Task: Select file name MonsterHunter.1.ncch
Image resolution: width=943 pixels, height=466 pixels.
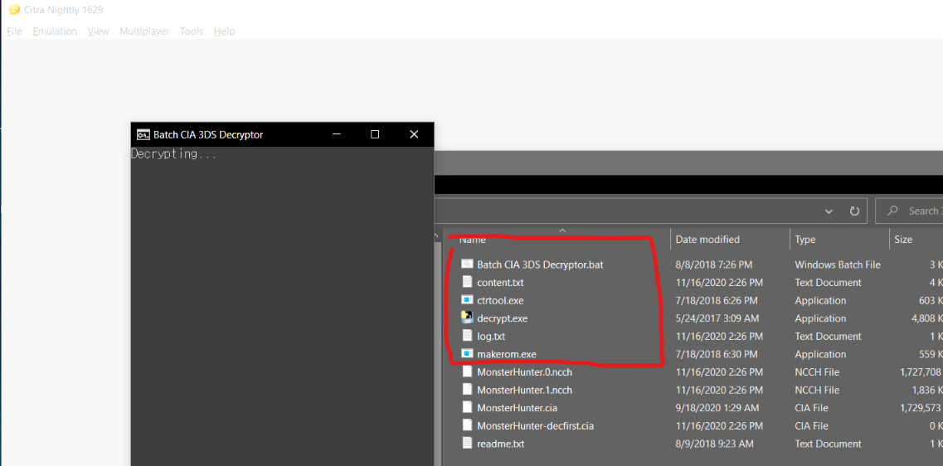Action: tap(524, 390)
